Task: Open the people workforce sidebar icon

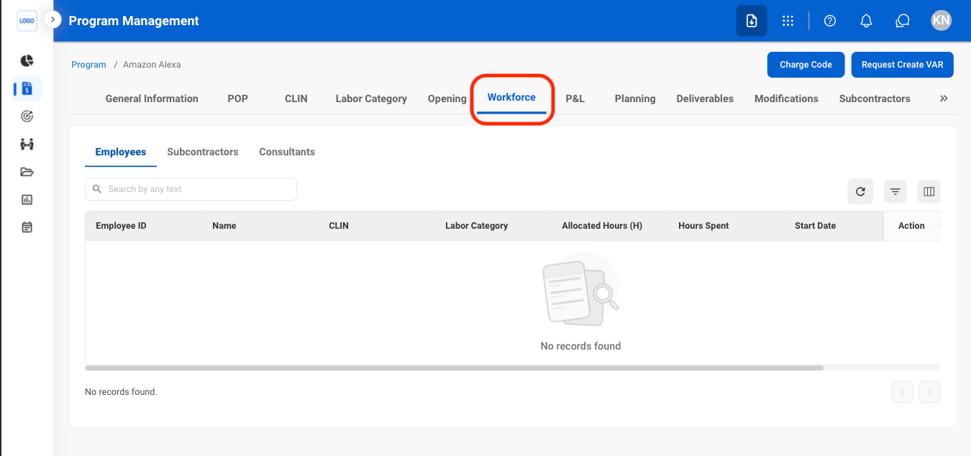Action: coord(27,144)
